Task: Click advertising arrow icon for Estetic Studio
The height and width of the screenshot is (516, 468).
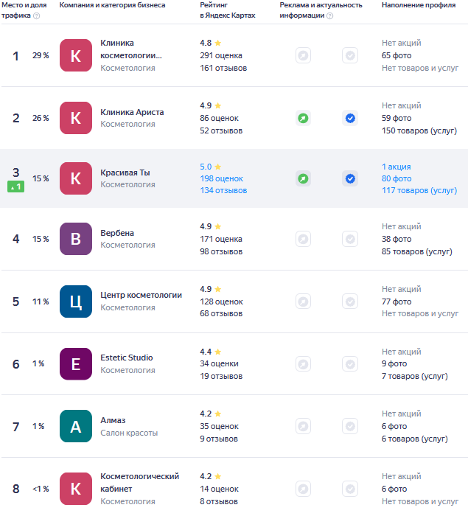Action: click(x=303, y=364)
